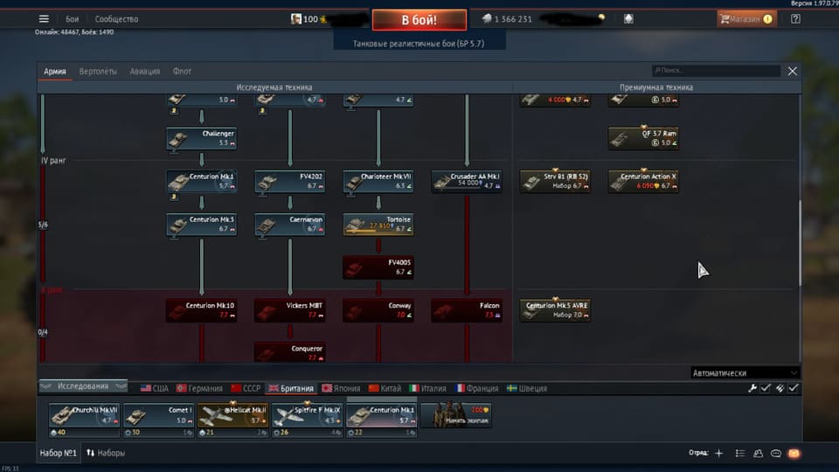Viewport: 839px width, 472px height.
Task: Select premium Strv 81 (RB 52) card
Action: tap(555, 181)
